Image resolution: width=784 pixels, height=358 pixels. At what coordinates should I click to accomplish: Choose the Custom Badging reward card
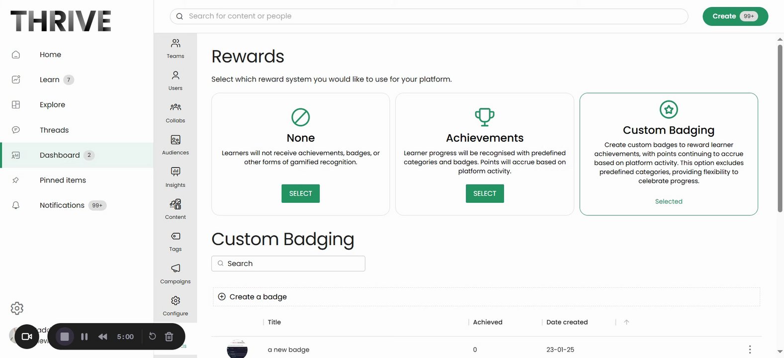click(x=668, y=154)
